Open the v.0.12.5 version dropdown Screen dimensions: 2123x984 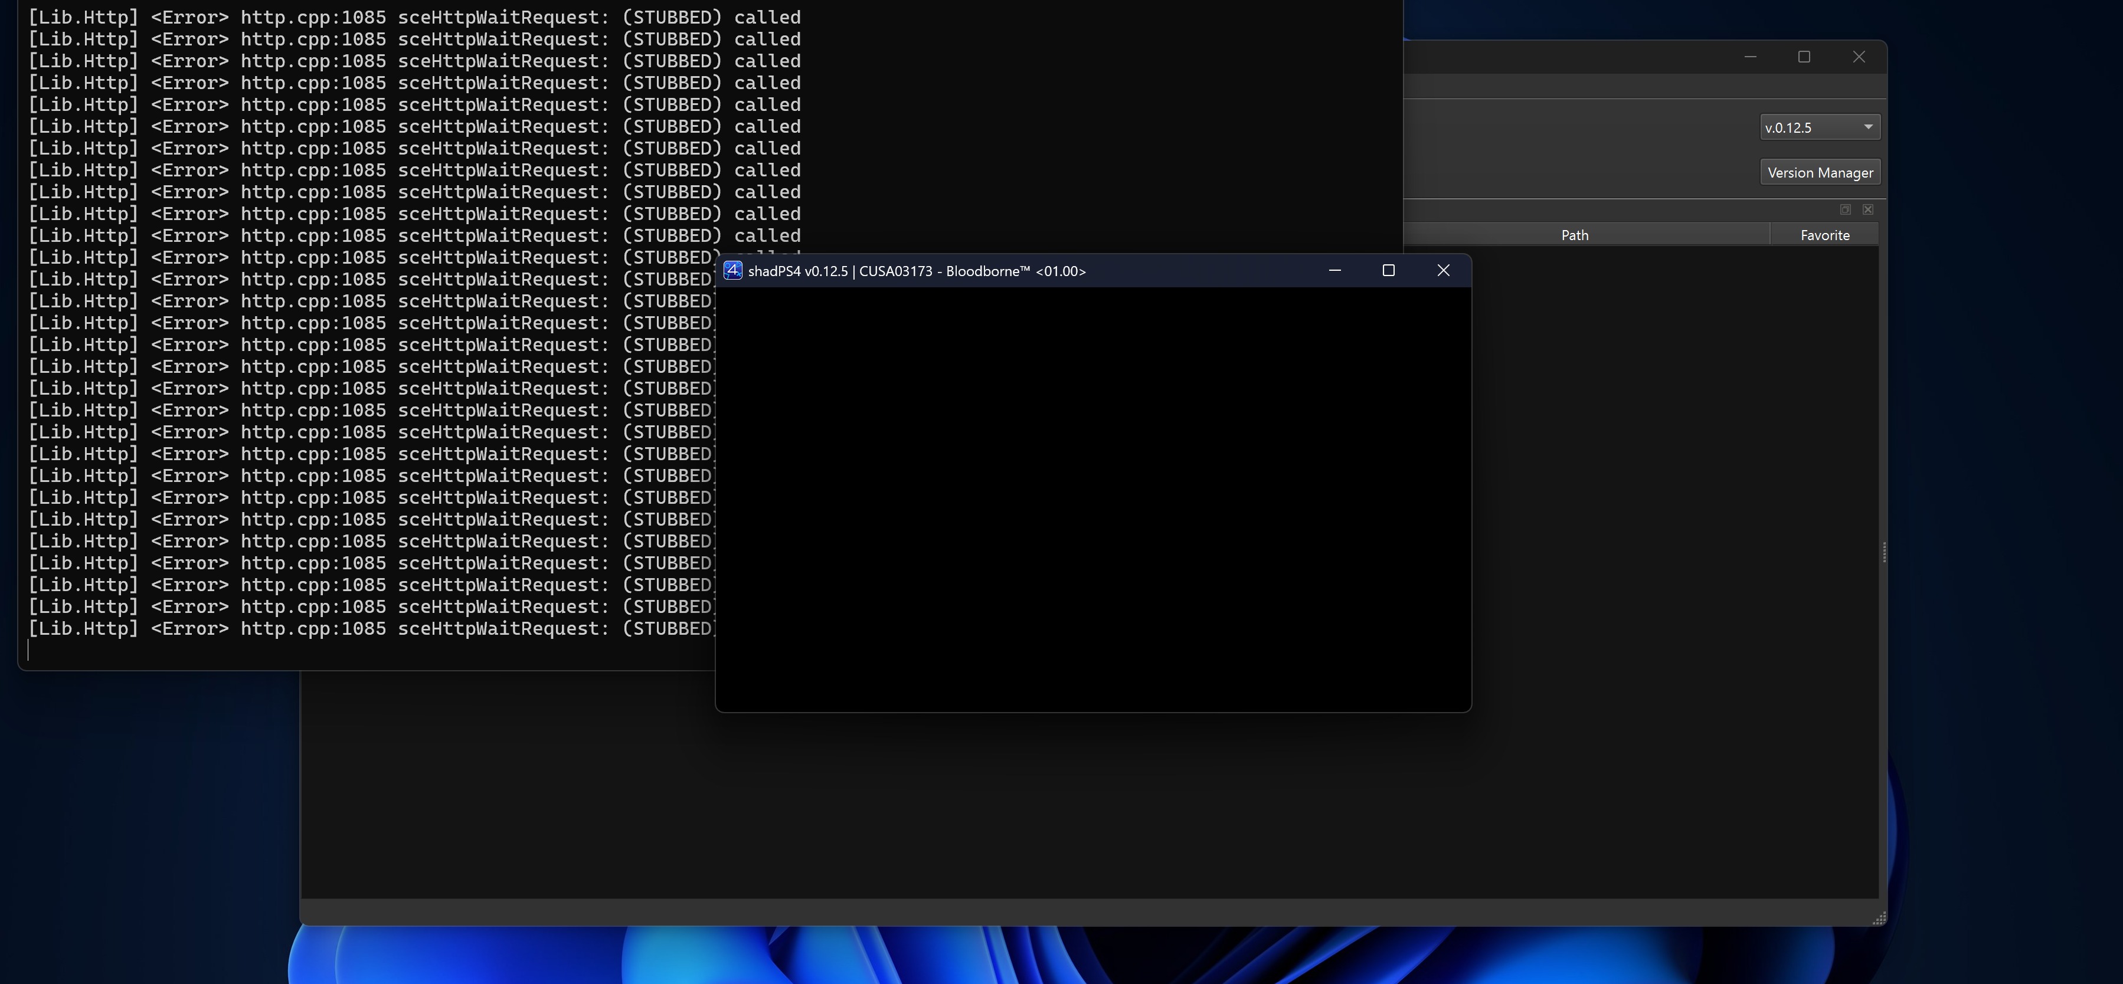pyautogui.click(x=1820, y=127)
